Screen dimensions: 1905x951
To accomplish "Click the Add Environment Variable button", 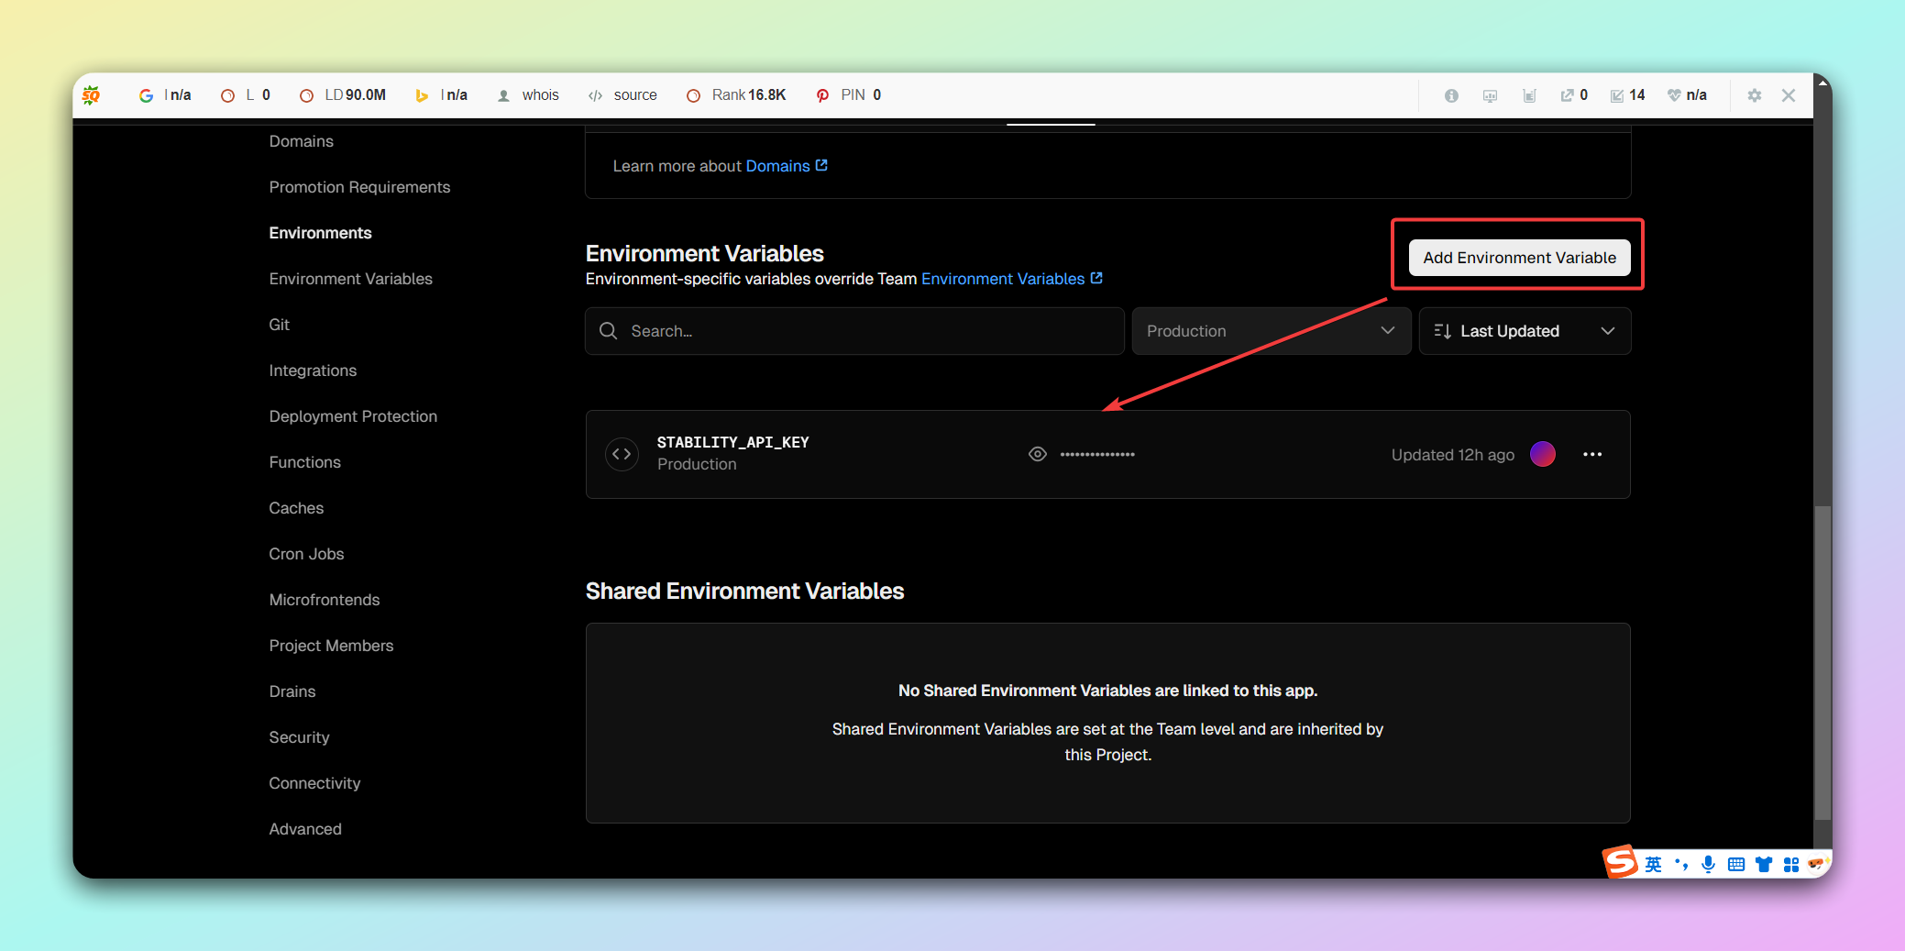I will tap(1519, 258).
